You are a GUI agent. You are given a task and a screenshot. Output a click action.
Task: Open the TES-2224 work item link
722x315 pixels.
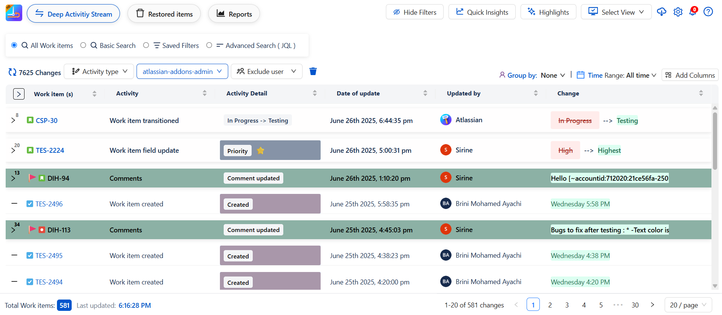pyautogui.click(x=50, y=151)
